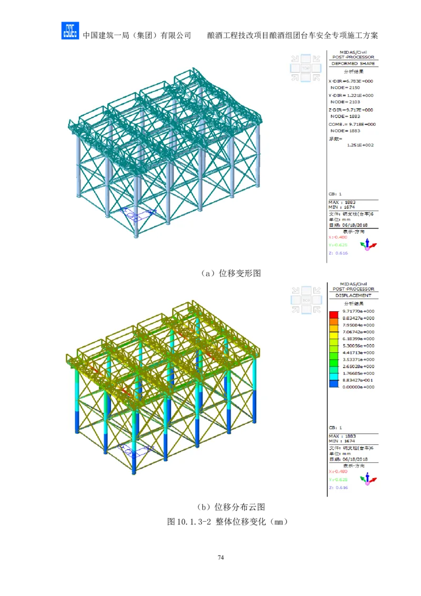Image resolution: width=421 pixels, height=596 pixels.
Task: Pick the cyan 8.83427e-001 legend swatch
Action: click(334, 376)
